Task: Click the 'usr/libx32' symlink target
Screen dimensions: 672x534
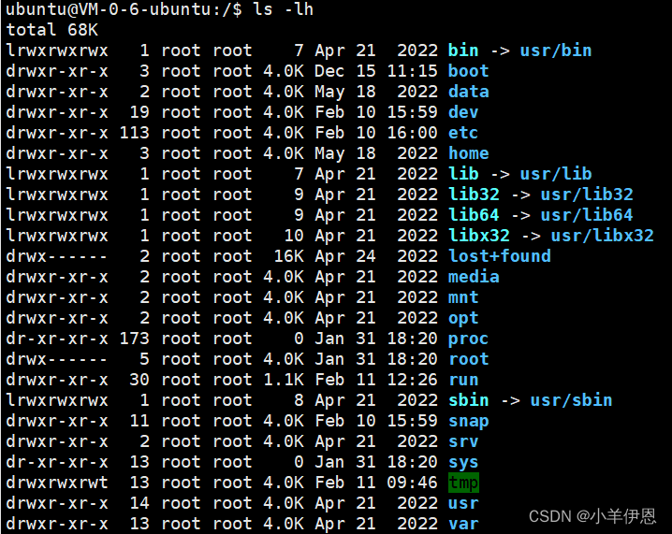Action: click(602, 236)
